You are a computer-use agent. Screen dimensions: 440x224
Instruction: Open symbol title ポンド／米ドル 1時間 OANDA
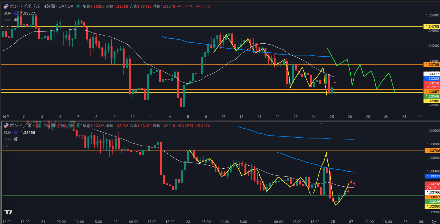click(x=41, y=126)
